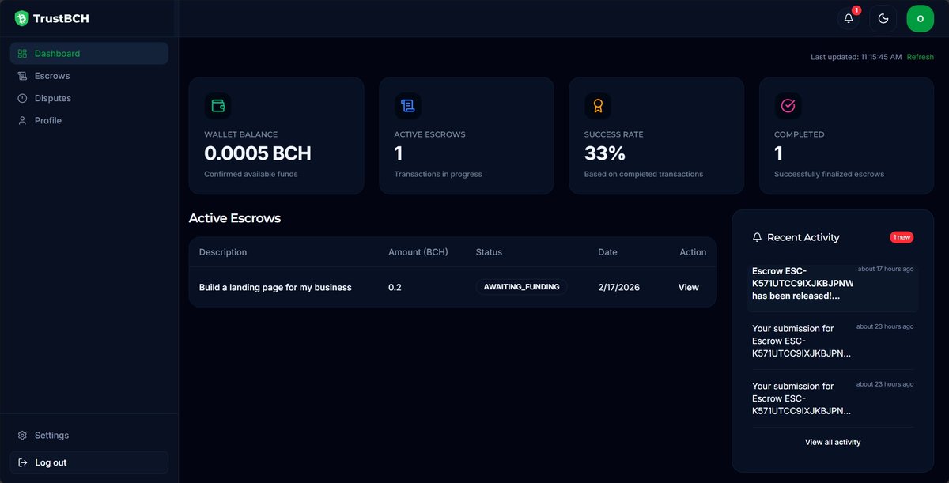Toggle dark mode with the moon icon
This screenshot has height=483, width=949.
pos(883,18)
